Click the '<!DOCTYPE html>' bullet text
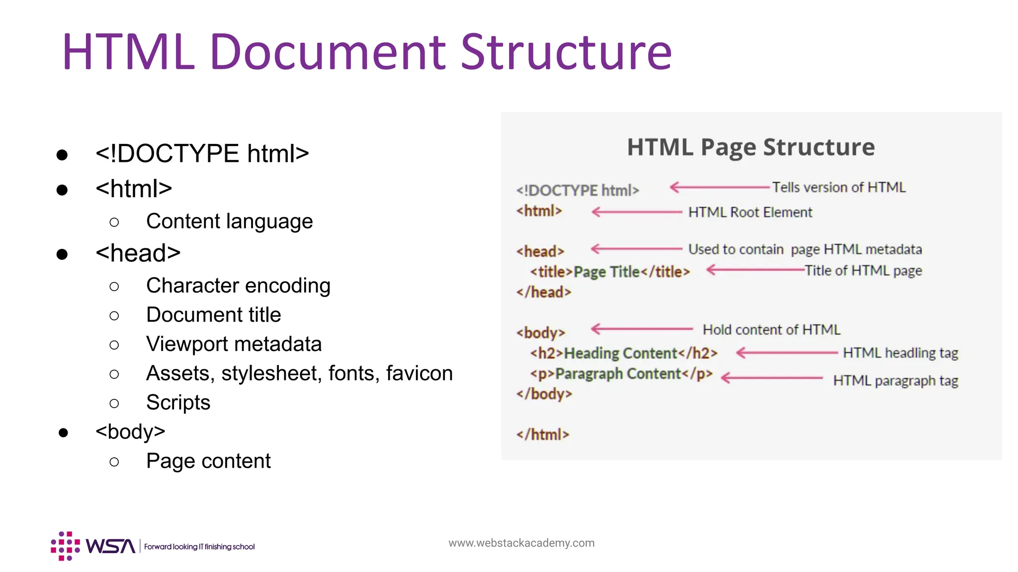The image size is (1018, 572). tap(202, 153)
